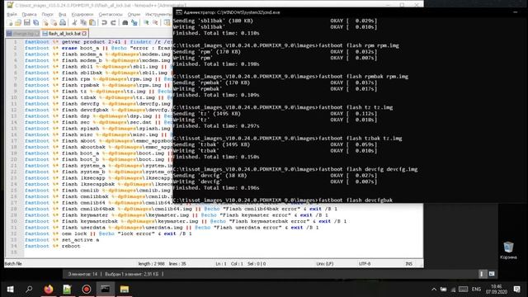Click the Undo arrow in Notepad++ toolbar

tap(104, 22)
